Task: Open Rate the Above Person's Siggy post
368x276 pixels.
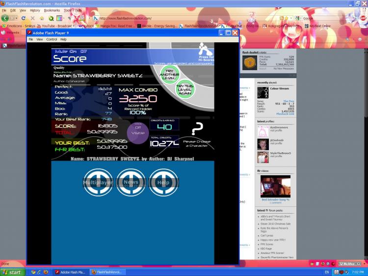Action: pyautogui.click(x=274, y=230)
